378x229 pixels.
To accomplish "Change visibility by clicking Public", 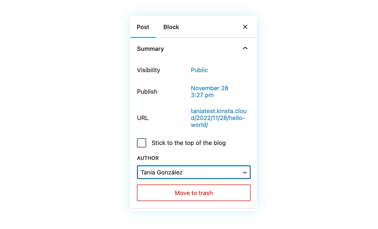I will (x=199, y=70).
